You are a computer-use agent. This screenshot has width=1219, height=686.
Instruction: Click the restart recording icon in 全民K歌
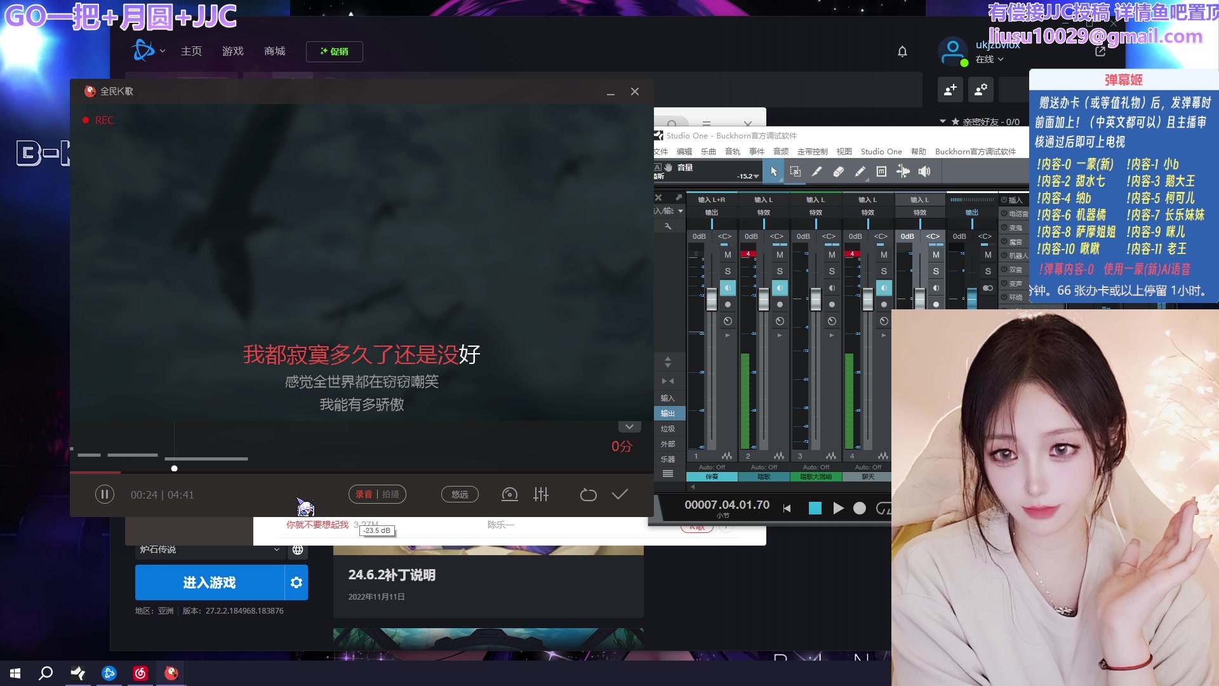(x=588, y=494)
